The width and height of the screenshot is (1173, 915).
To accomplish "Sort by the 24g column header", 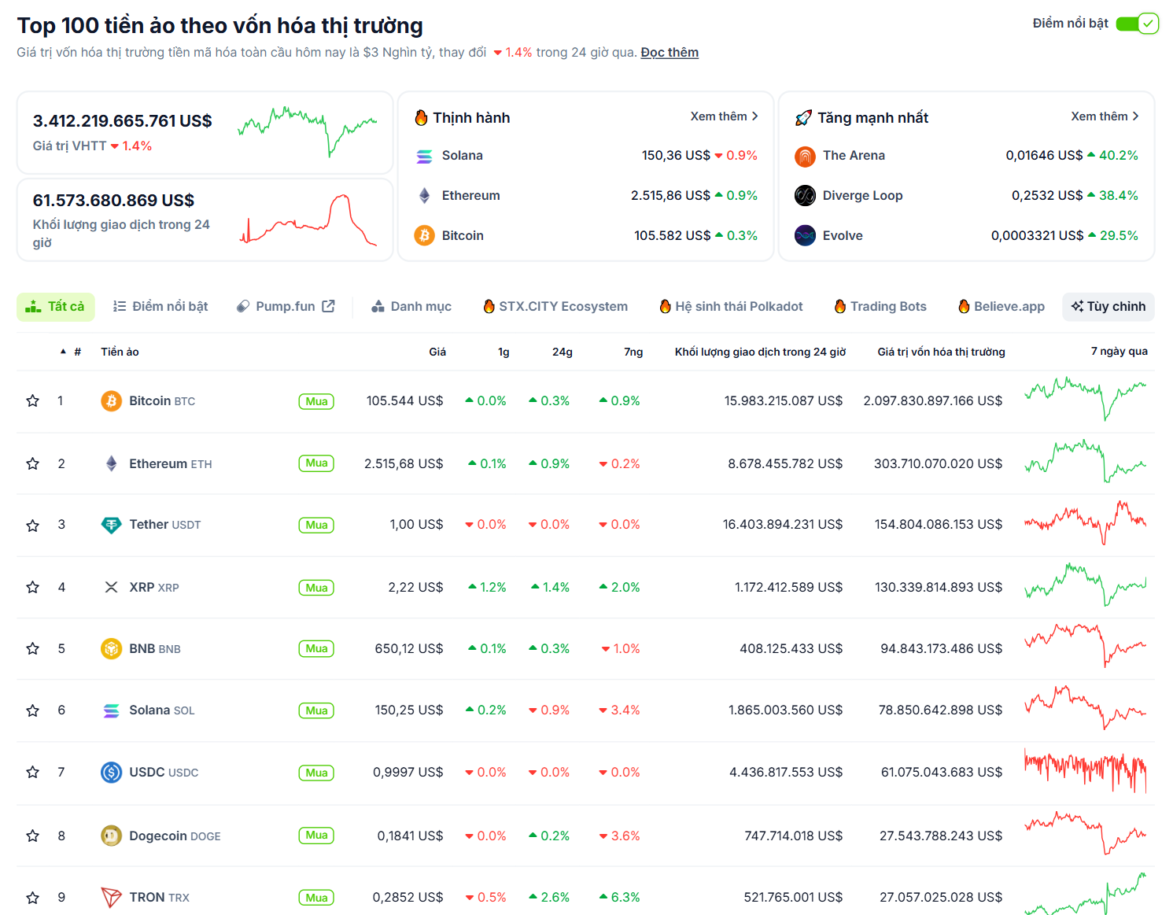I will [x=563, y=352].
